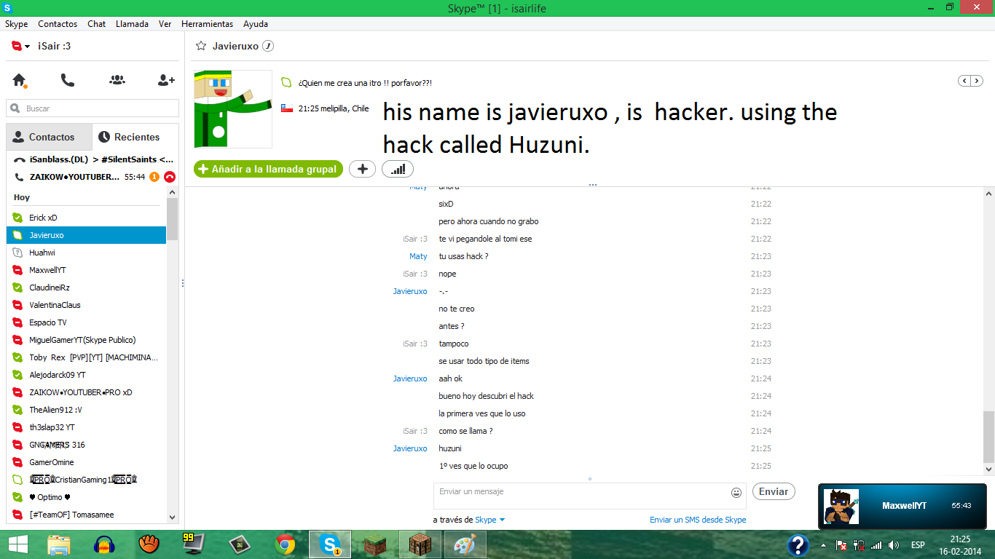The image size is (995, 559).
Task: Click the volume speaker tray icon
Action: [894, 545]
